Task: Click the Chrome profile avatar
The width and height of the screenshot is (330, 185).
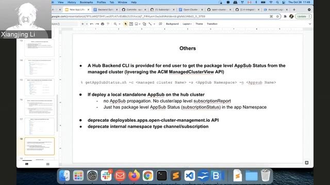Action: pos(291,16)
